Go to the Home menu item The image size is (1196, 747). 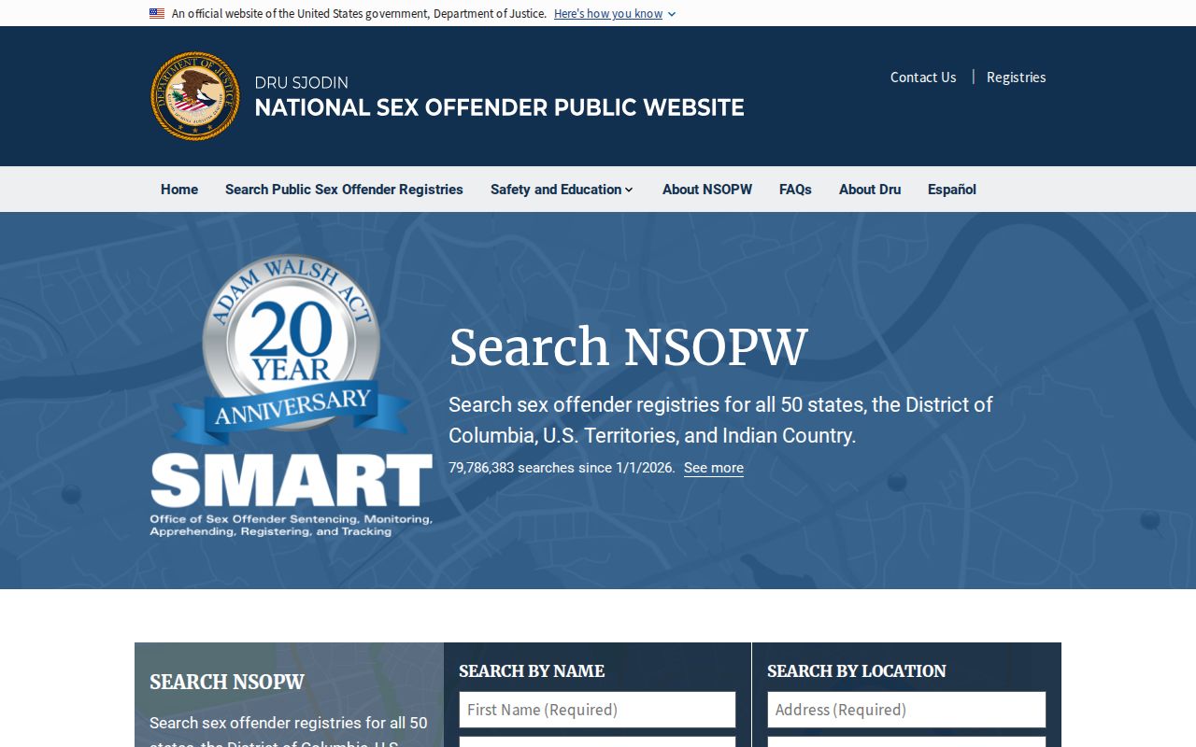pos(179,190)
